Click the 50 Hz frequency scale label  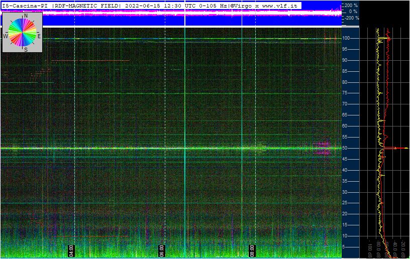coord(346,148)
